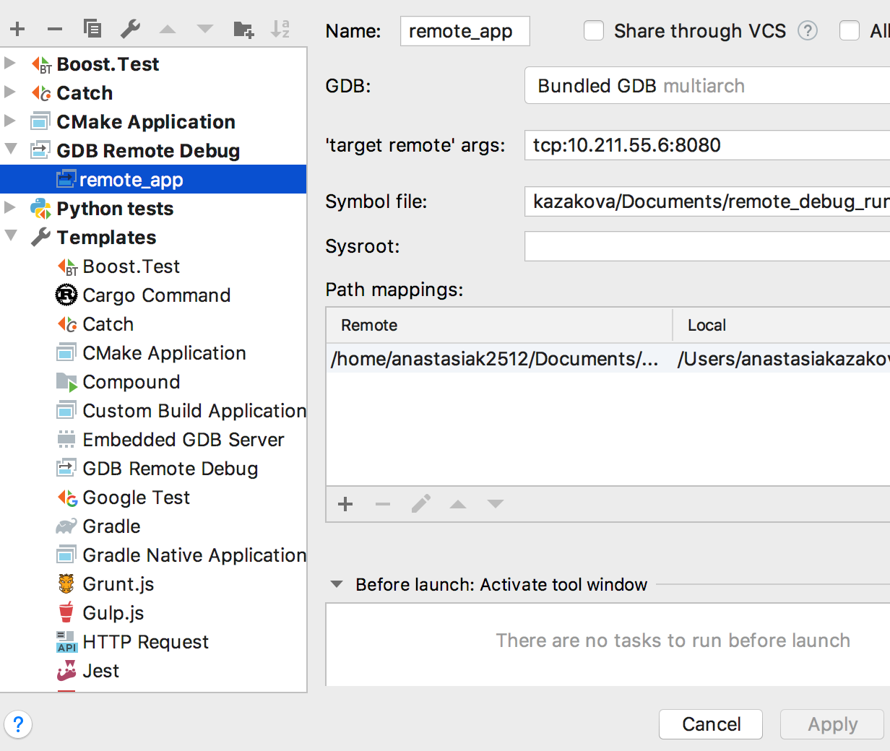Open the help question mark button
This screenshot has height=751, width=890.
[x=18, y=724]
